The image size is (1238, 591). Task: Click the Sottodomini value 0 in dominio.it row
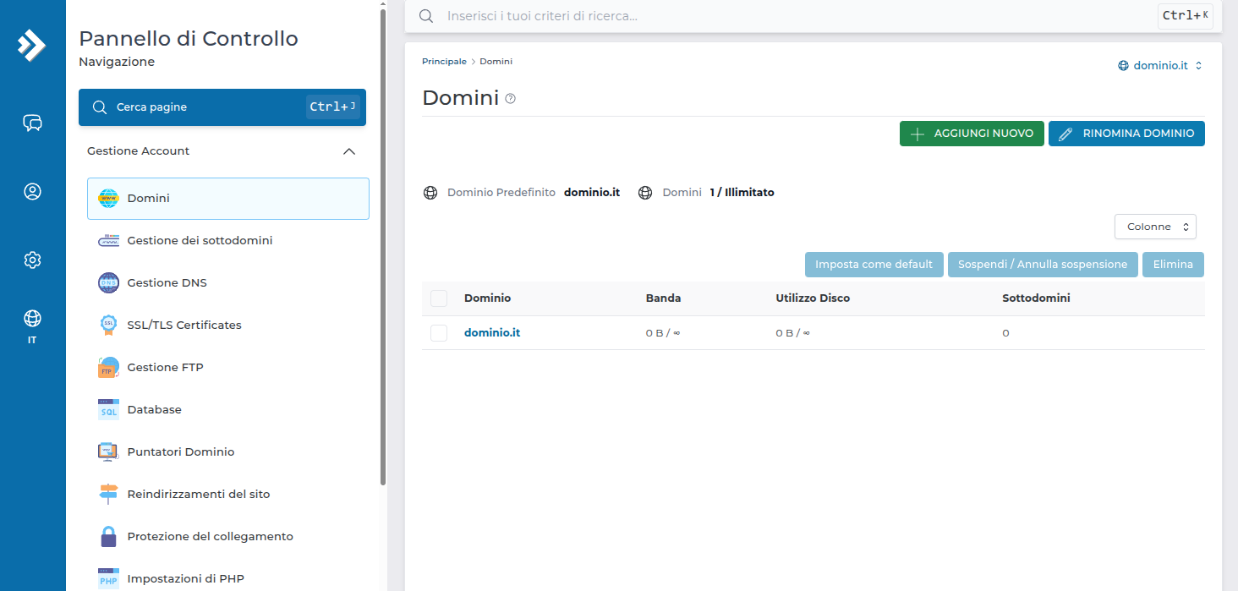[x=1005, y=333]
